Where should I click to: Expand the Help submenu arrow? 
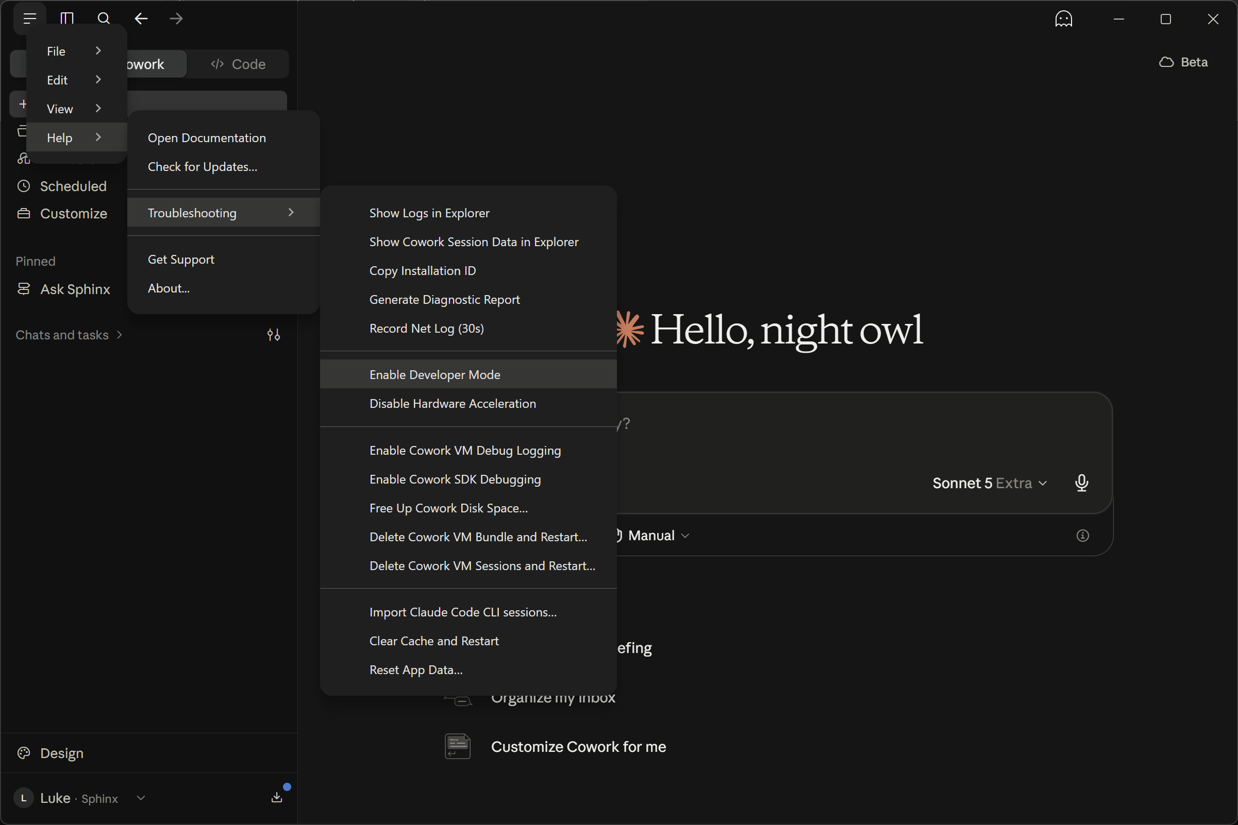[x=98, y=137]
